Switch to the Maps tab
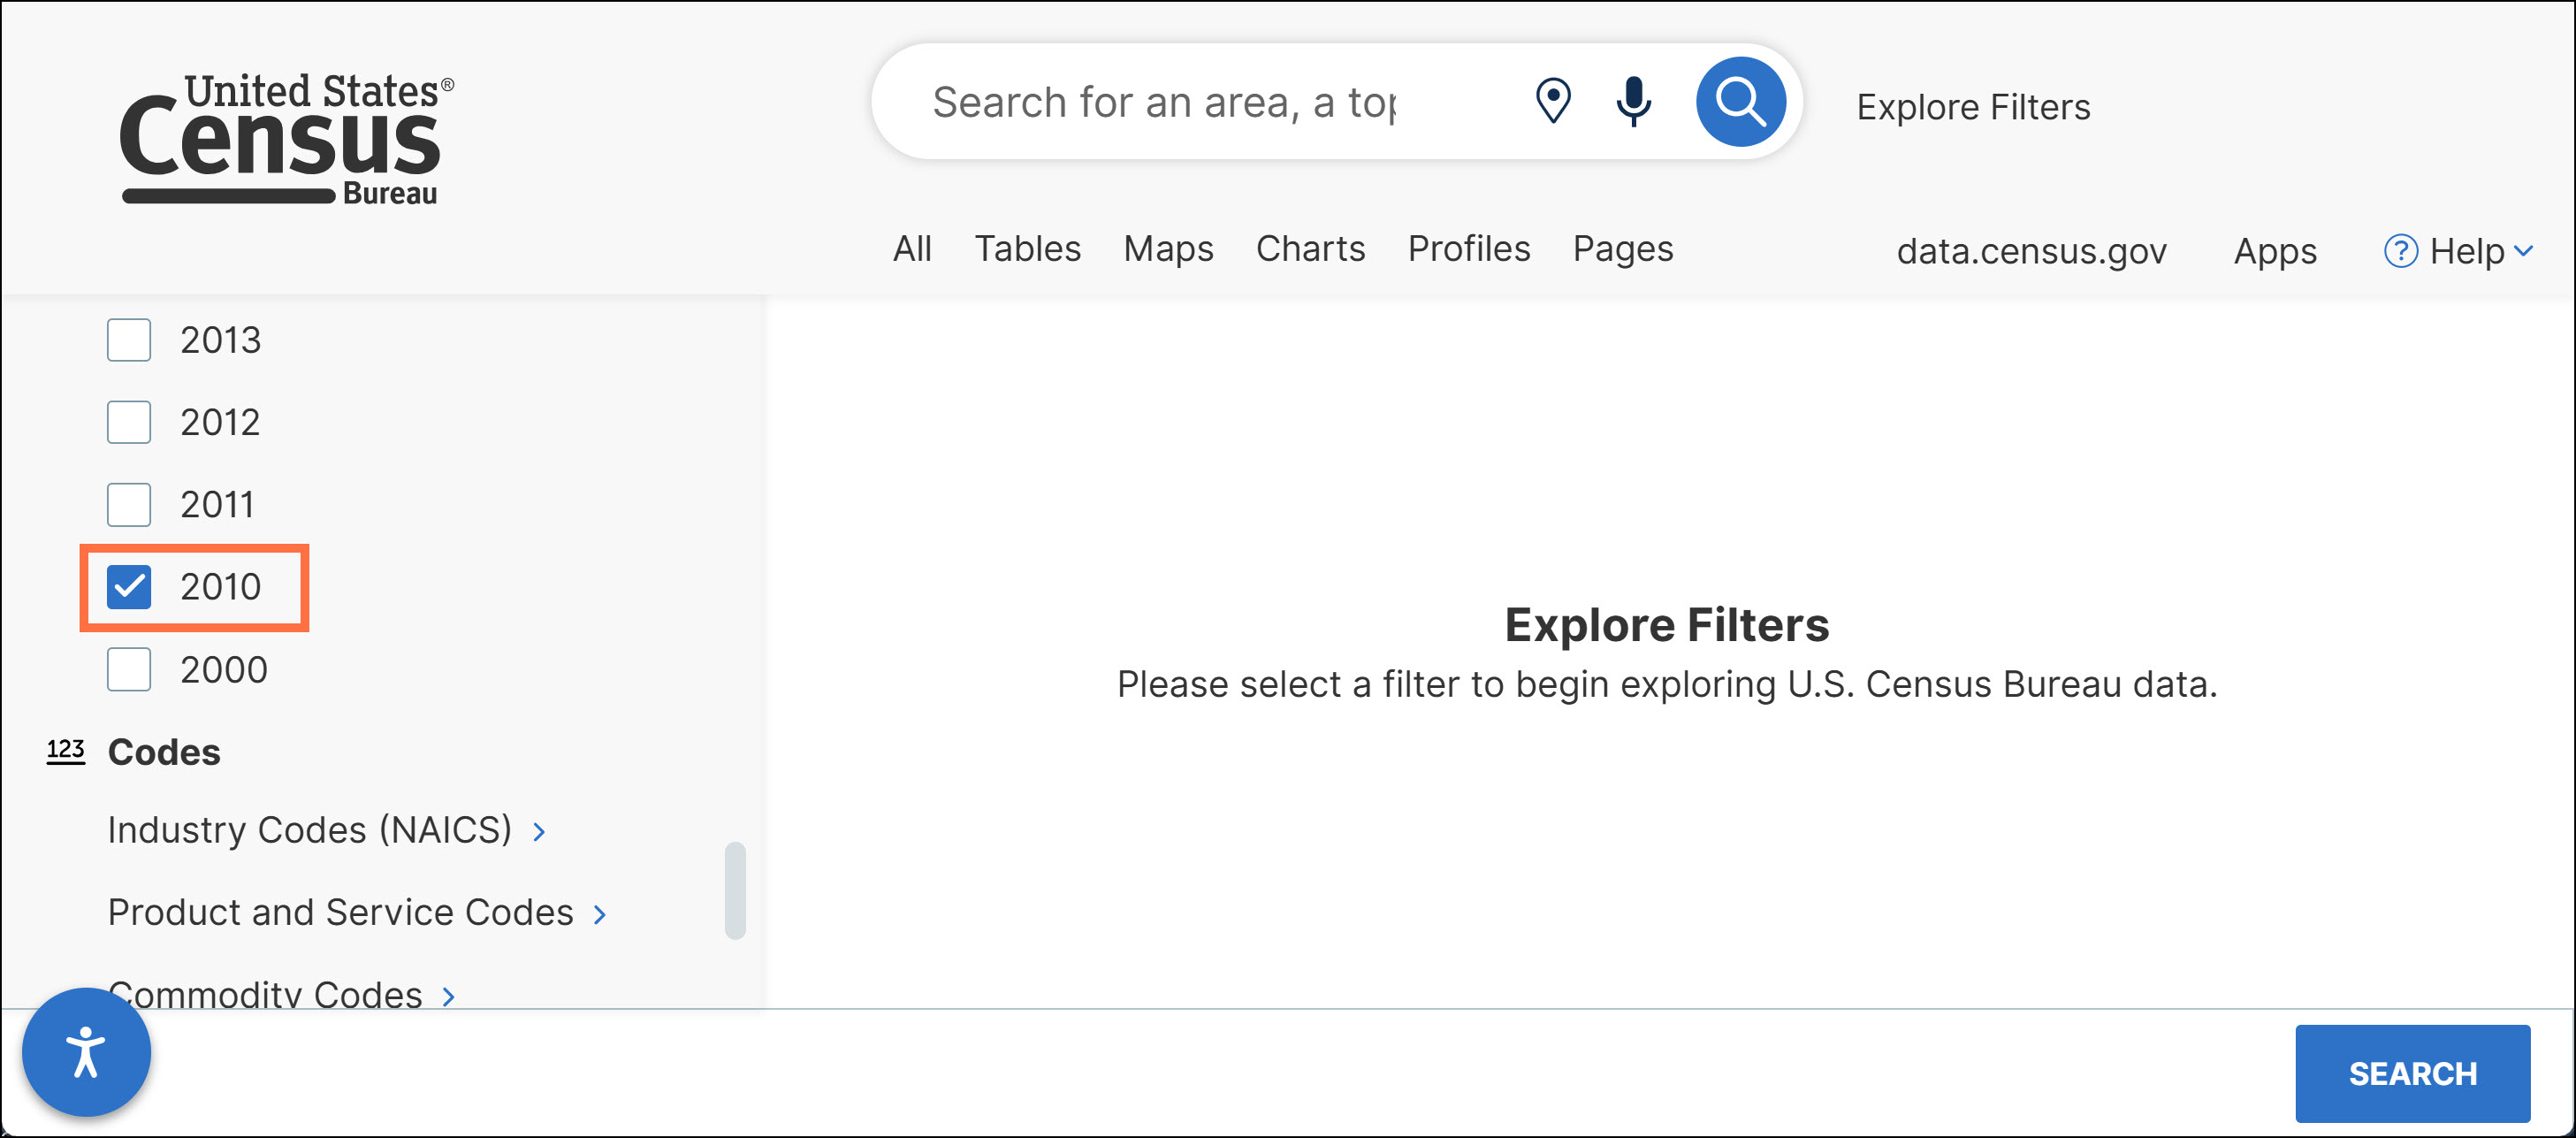Screen dimensions: 2576x1138 tap(1167, 249)
